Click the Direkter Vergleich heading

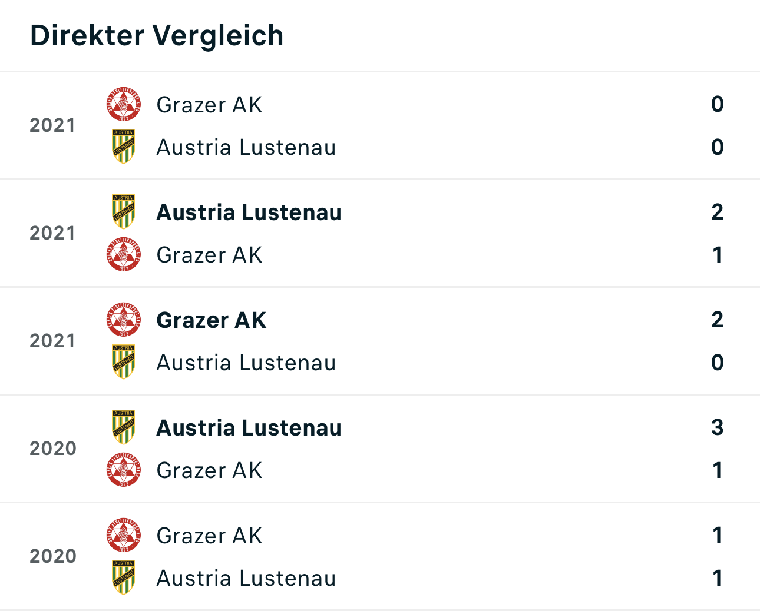157,35
